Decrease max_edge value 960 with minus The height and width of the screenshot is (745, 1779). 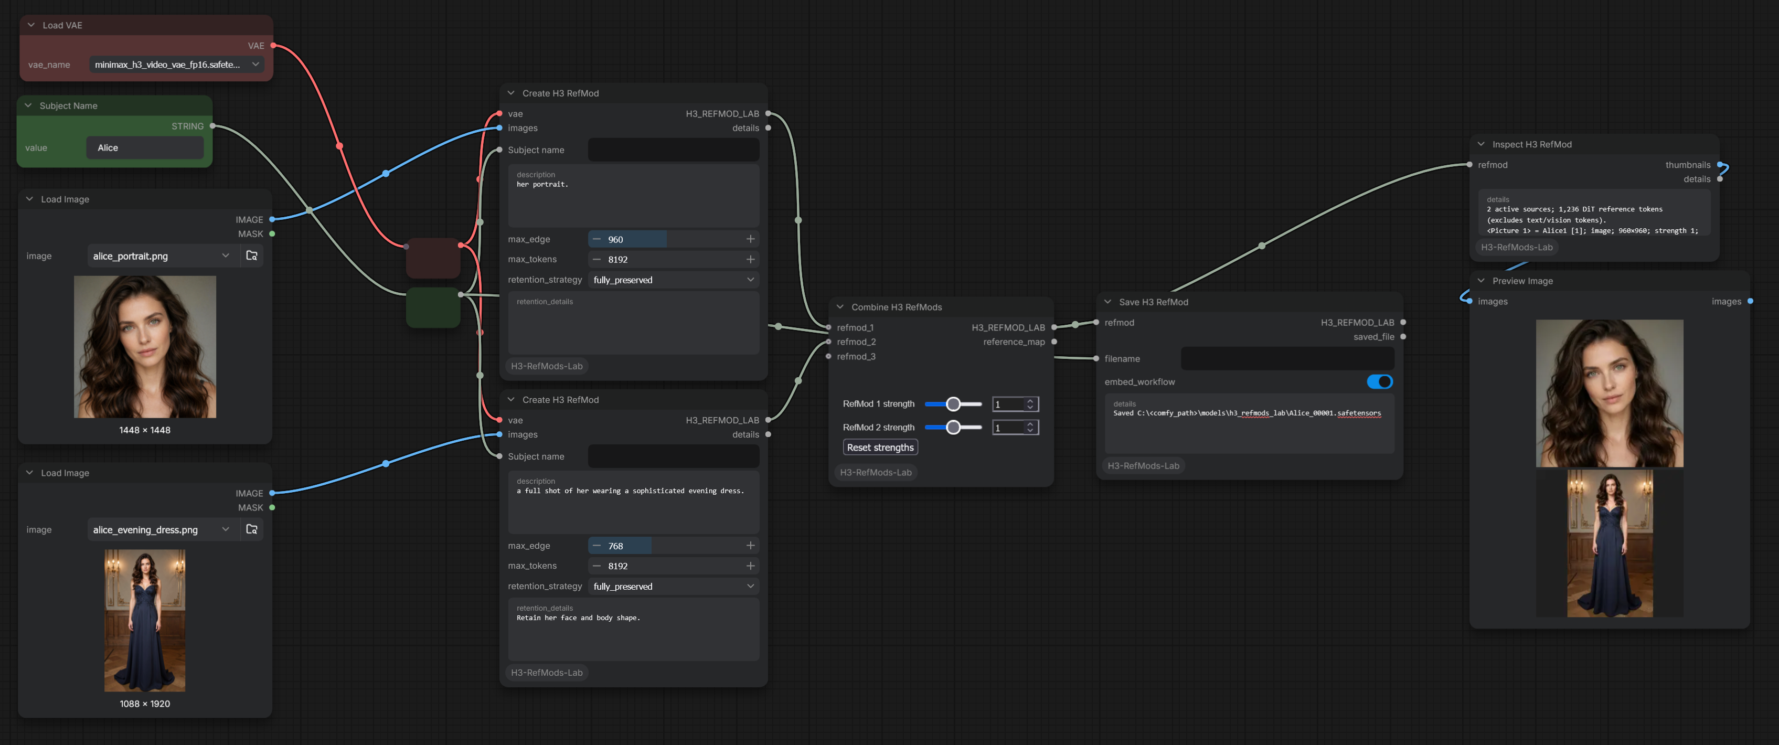pyautogui.click(x=596, y=239)
